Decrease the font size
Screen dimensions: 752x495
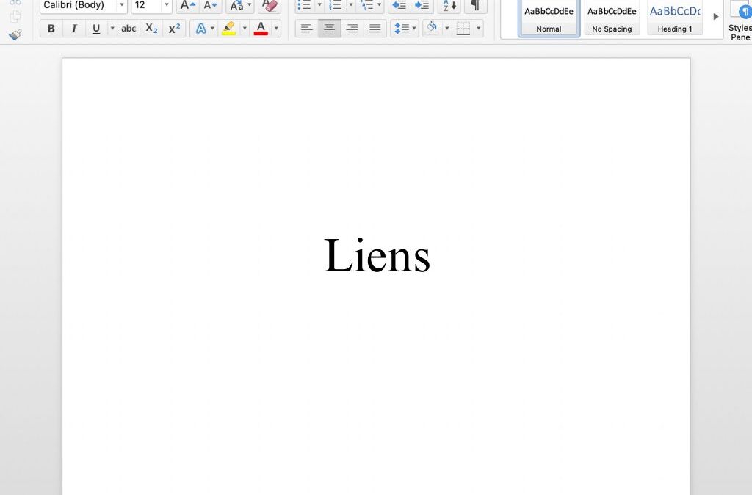pyautogui.click(x=210, y=5)
